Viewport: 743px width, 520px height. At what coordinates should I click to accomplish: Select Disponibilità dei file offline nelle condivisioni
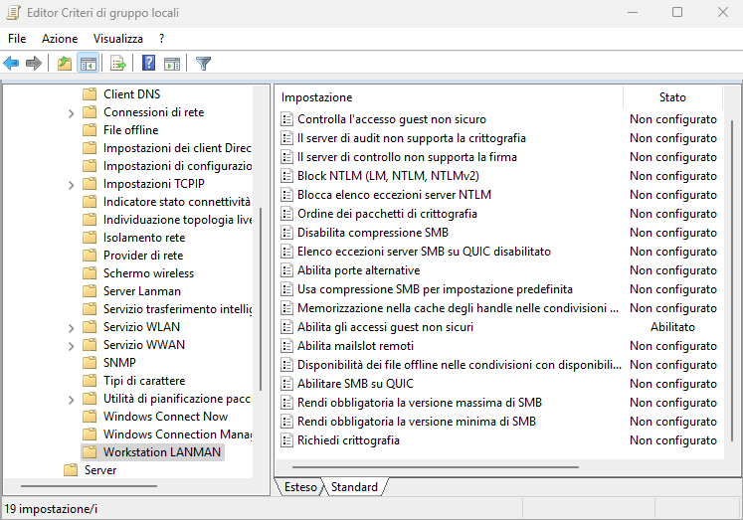460,365
